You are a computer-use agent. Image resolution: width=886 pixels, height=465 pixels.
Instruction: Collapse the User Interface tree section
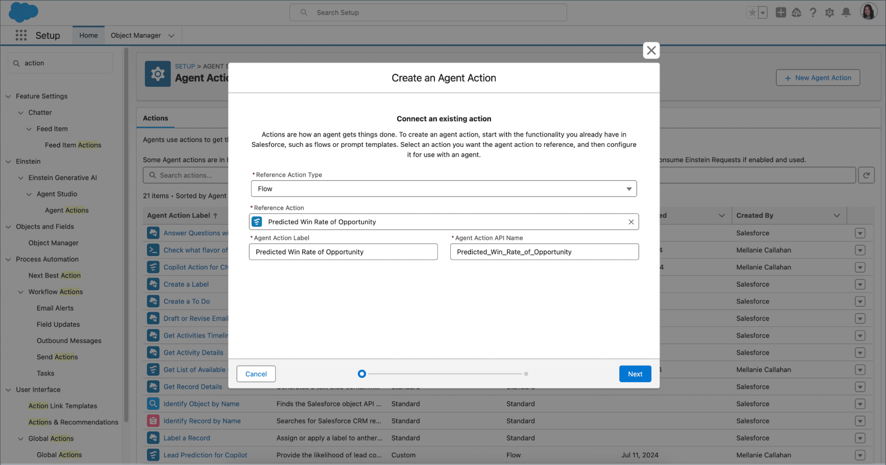(8, 390)
